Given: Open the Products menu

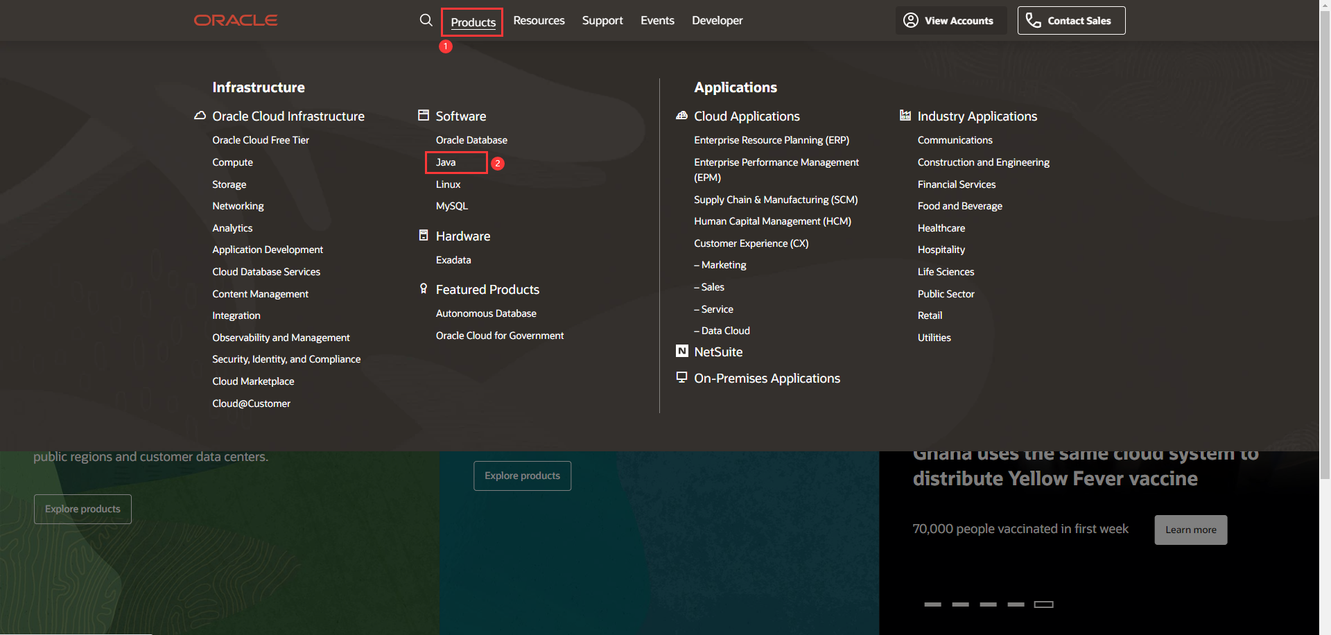Looking at the screenshot, I should click(x=473, y=22).
